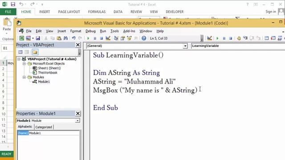Open the Immediate Window icon in Debug toolbar
285x160 pixels.
273,38
